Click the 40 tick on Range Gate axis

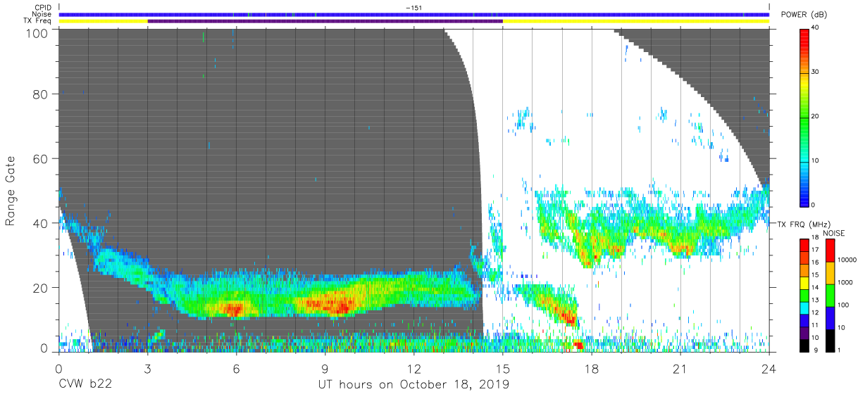pyautogui.click(x=42, y=223)
